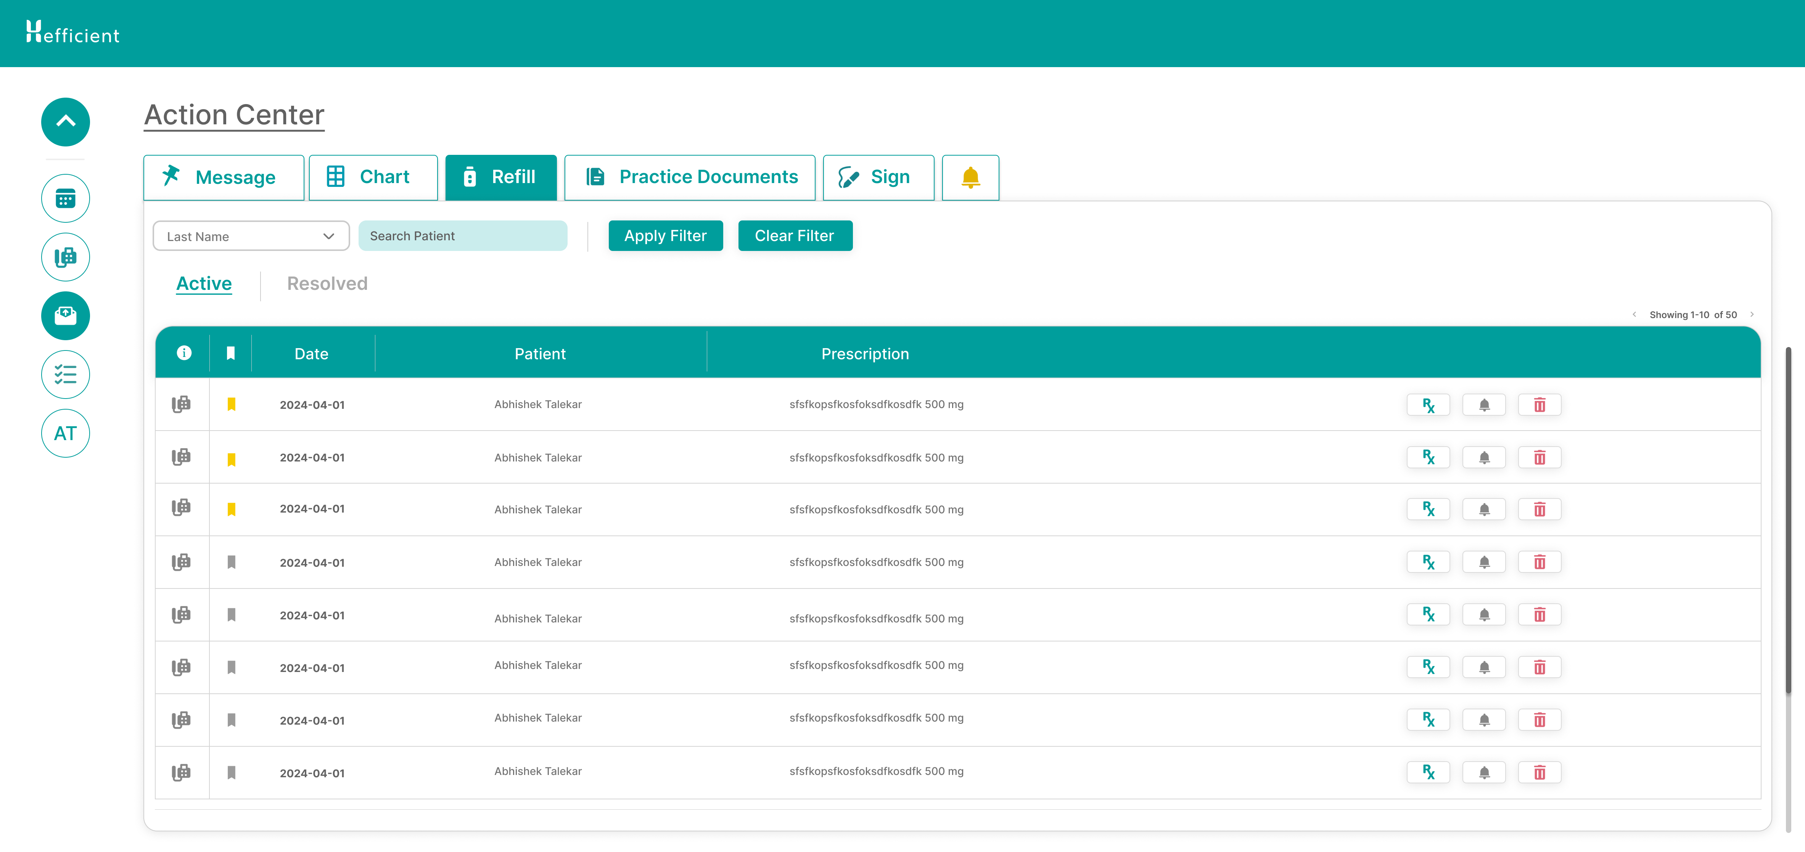Open the fax machine sidebar icon

(x=65, y=257)
